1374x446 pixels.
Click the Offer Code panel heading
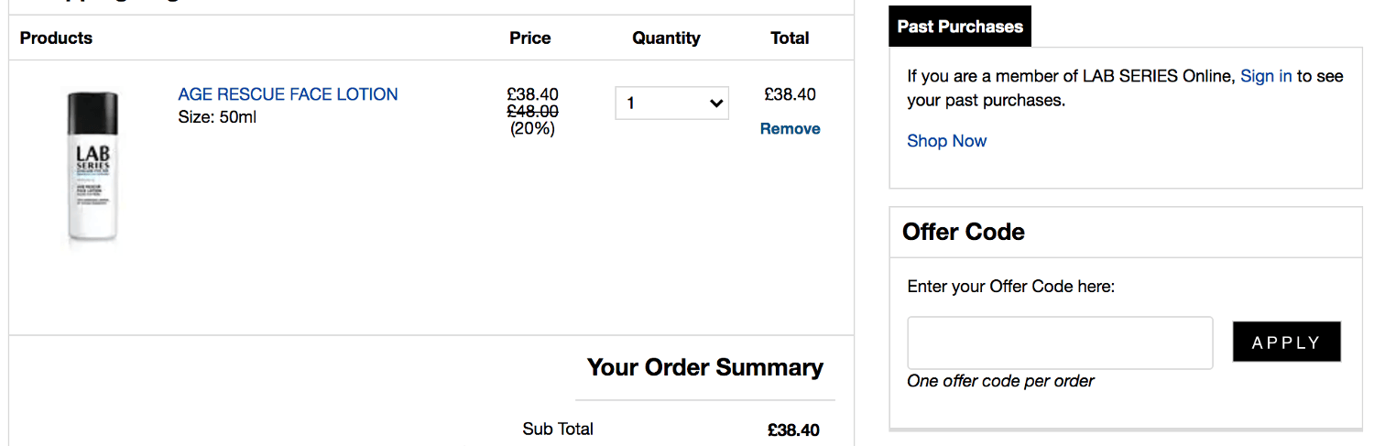963,232
